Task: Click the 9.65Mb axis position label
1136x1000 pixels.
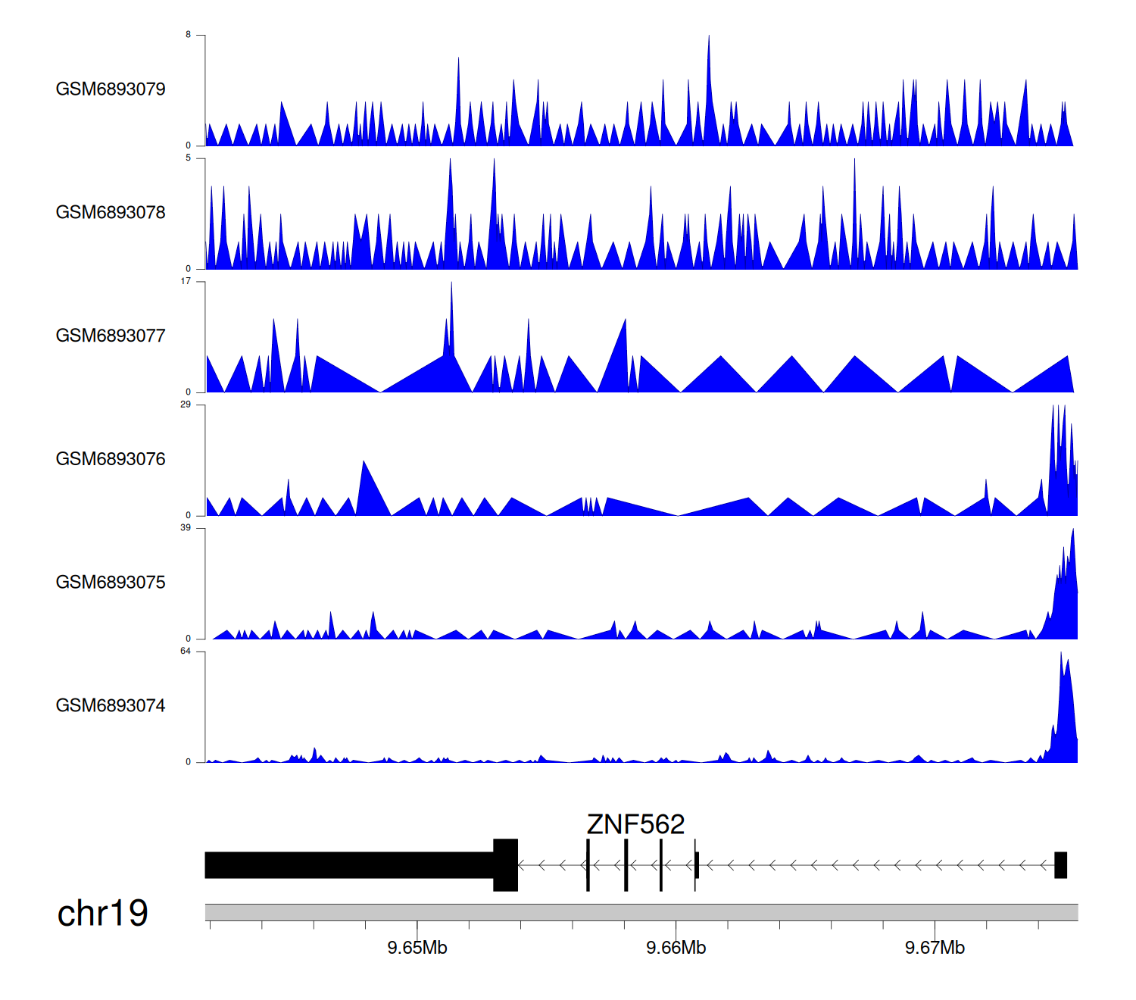Action: (417, 948)
